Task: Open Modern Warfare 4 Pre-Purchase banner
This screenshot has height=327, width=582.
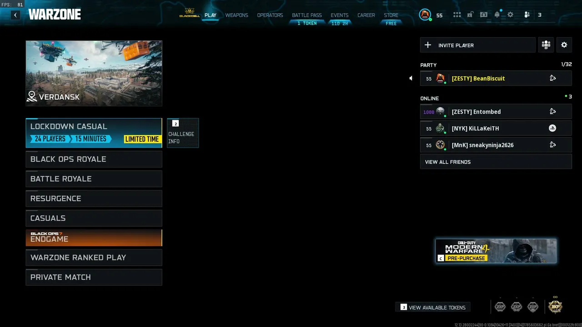Action: (496, 251)
